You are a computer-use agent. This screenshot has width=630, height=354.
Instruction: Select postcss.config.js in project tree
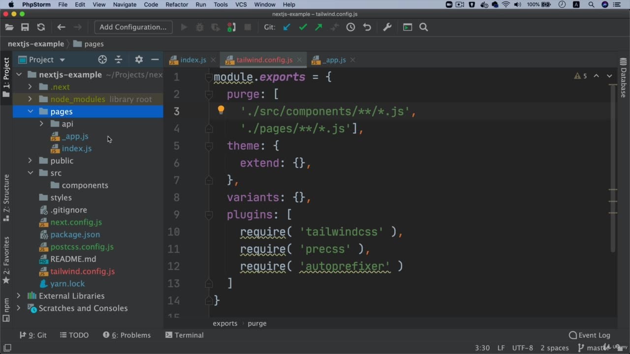(82, 247)
